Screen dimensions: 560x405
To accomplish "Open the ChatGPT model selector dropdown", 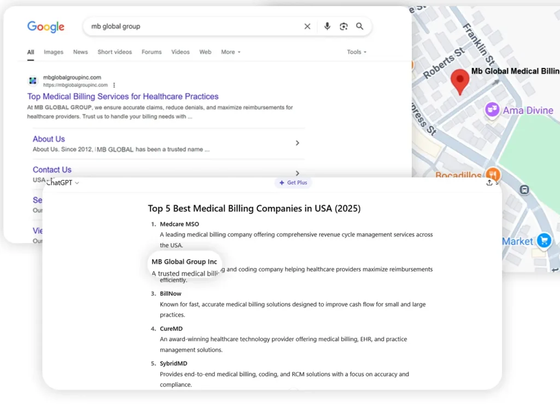I will pos(63,183).
